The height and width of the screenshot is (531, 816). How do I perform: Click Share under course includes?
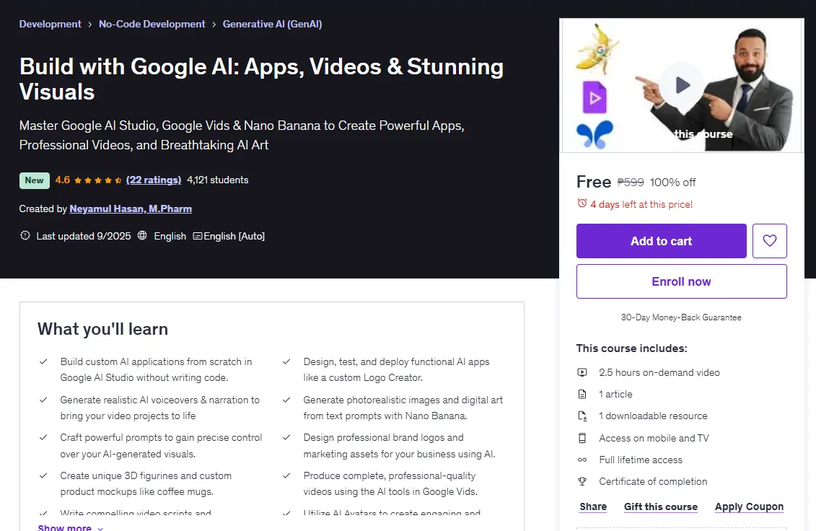coord(593,506)
